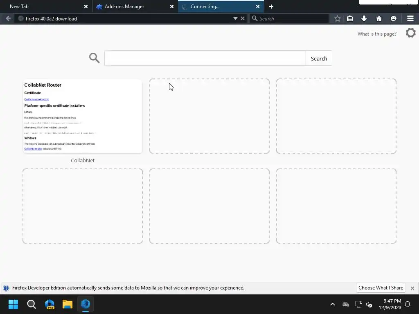This screenshot has height=314, width=419.
Task: Open the clock showing 9:47 PM
Action: [390, 304]
